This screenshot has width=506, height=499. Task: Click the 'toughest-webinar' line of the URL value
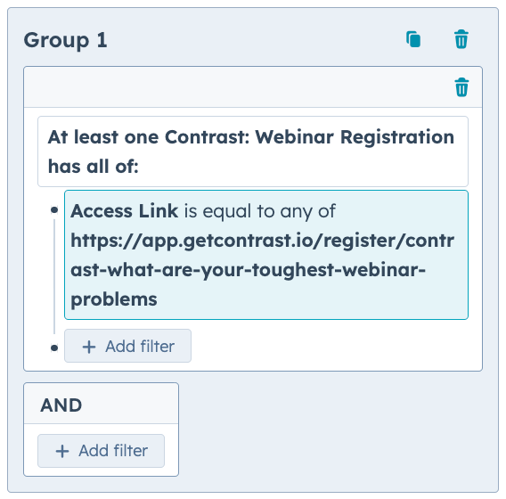pos(249,270)
